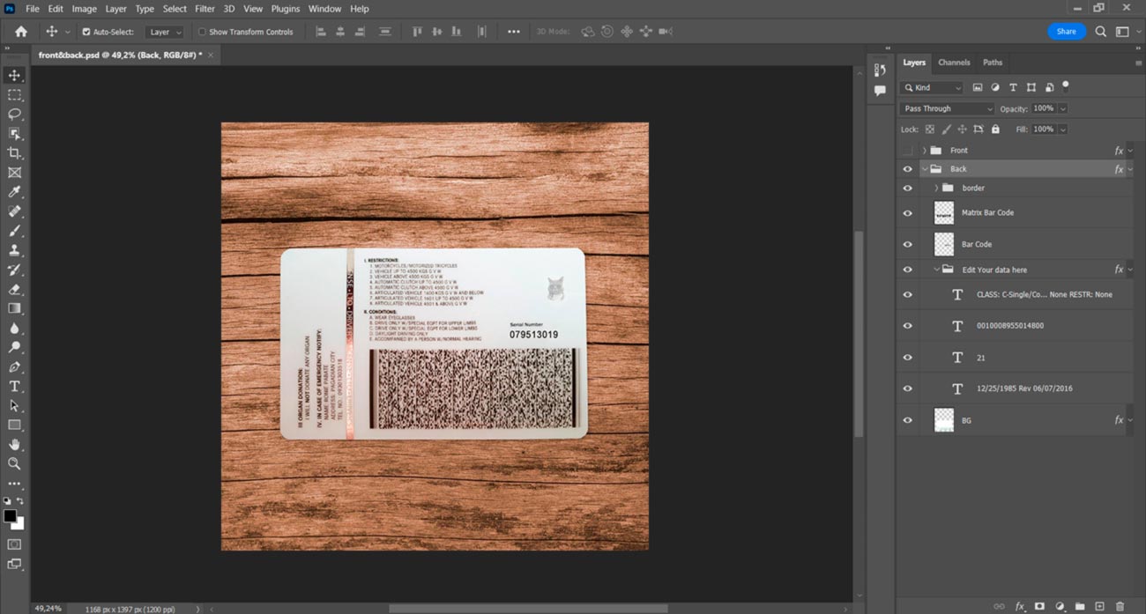
Task: Hide the Matrix Bar Code layer
Action: click(x=907, y=212)
